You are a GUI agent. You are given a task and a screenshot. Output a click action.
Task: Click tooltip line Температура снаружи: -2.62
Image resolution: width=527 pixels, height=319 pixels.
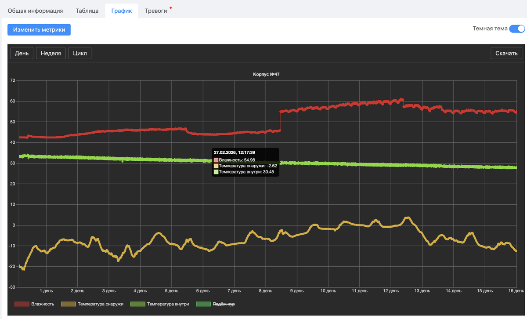click(x=248, y=166)
